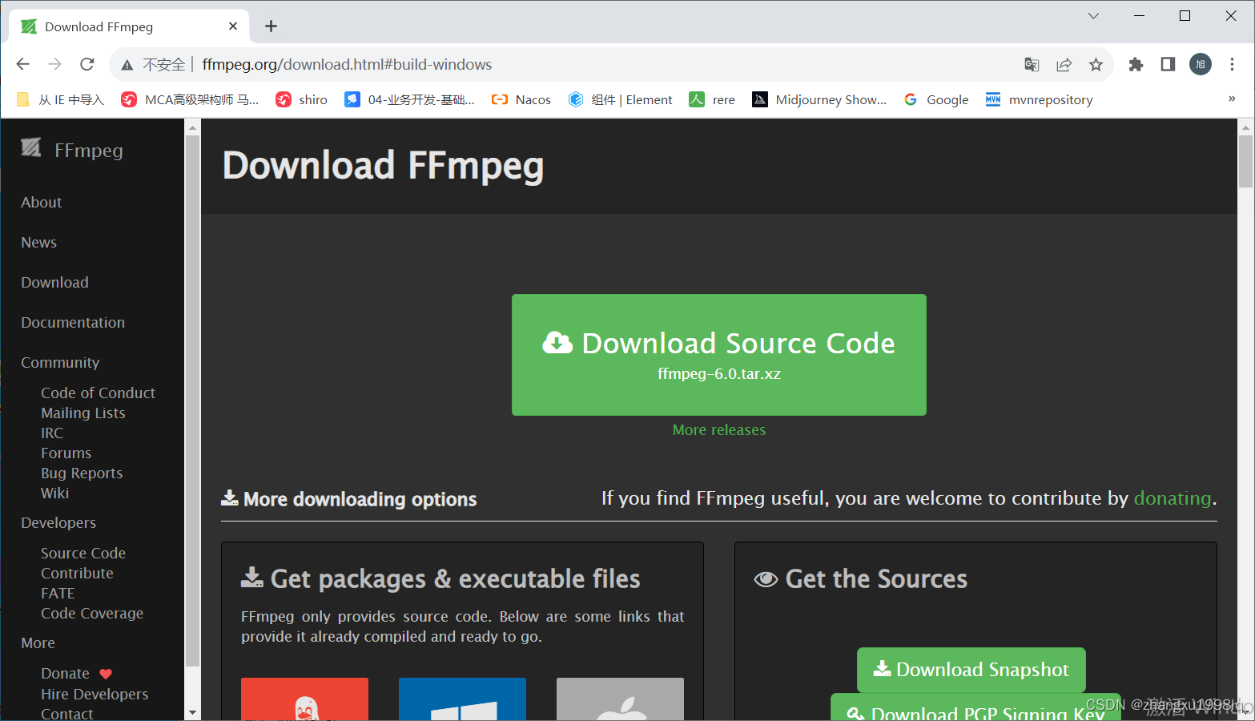Open the News sidebar page
The width and height of the screenshot is (1255, 721).
click(x=38, y=243)
